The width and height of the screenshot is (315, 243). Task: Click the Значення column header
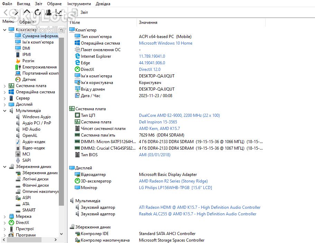click(x=201, y=22)
